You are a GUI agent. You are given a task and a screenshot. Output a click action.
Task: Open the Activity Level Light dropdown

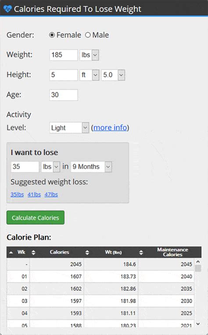pyautogui.click(x=69, y=128)
